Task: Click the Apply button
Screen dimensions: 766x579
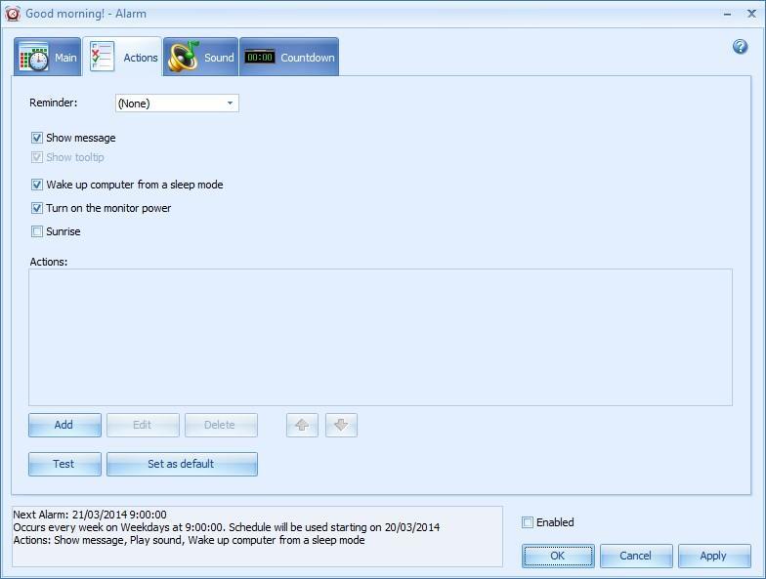Action: 714,557
